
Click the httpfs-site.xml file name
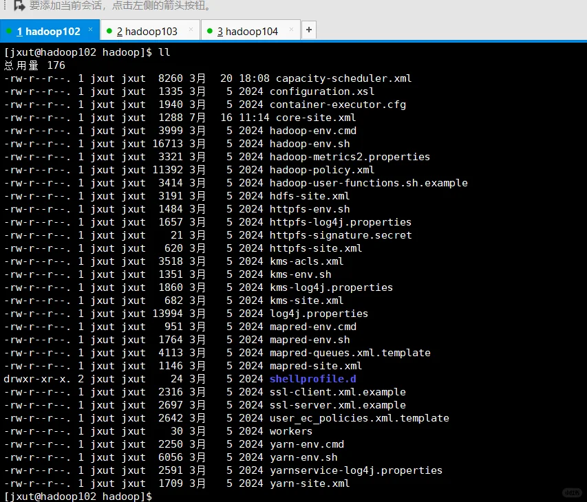coord(316,248)
